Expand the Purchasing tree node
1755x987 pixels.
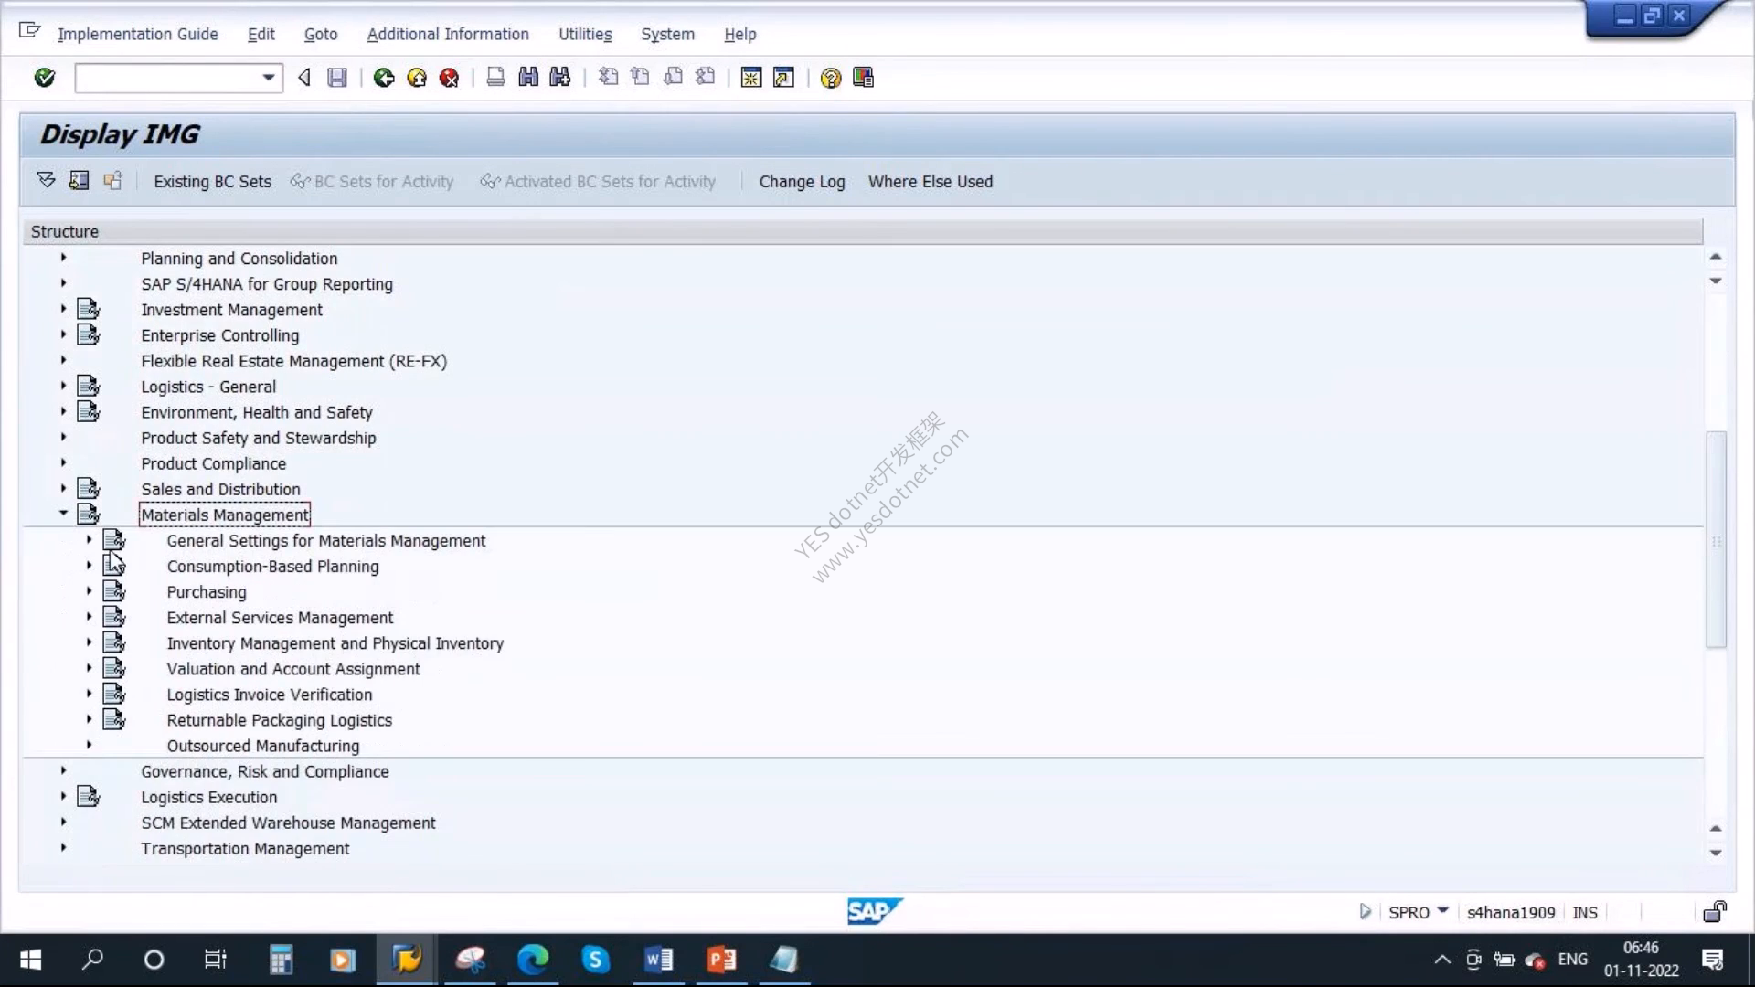89,591
